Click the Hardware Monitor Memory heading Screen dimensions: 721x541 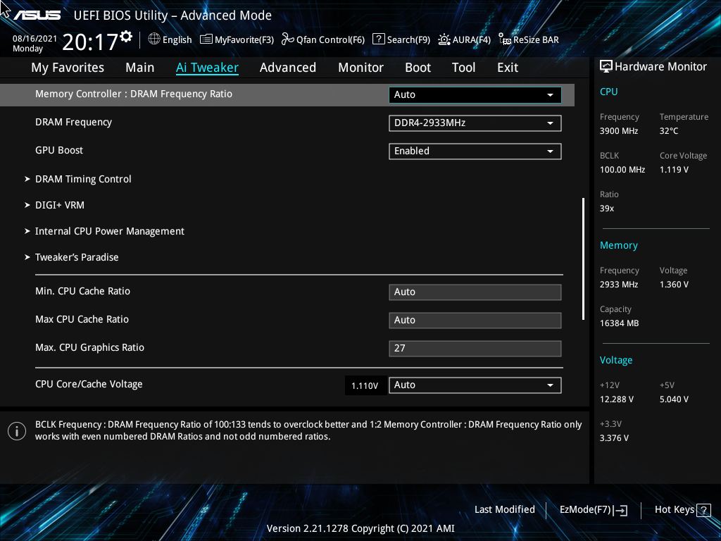pos(618,245)
